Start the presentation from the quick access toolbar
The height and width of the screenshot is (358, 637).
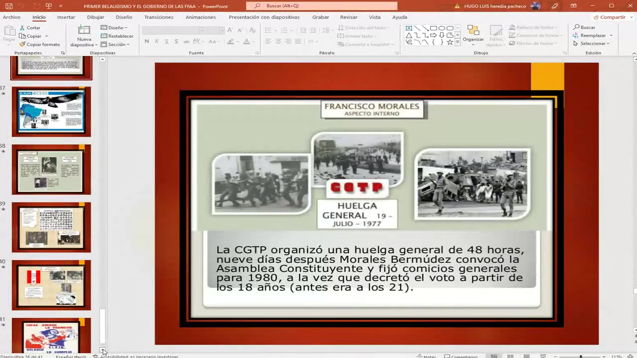pos(48,6)
